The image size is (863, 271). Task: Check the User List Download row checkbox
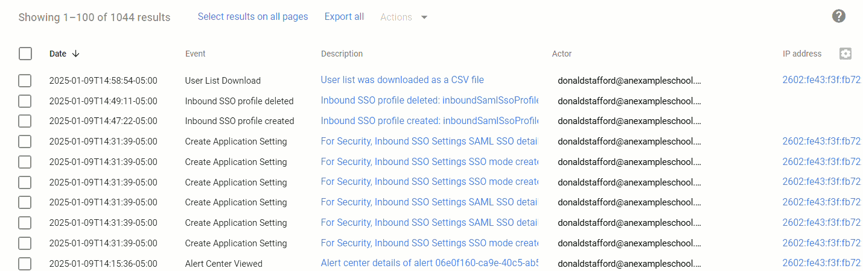[25, 81]
